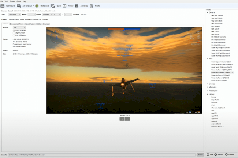Expand the Production presets group
238x158 pixels.
(207, 91)
